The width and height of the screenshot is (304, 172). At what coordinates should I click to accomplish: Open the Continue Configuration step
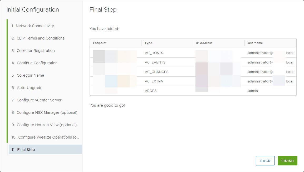37,63
